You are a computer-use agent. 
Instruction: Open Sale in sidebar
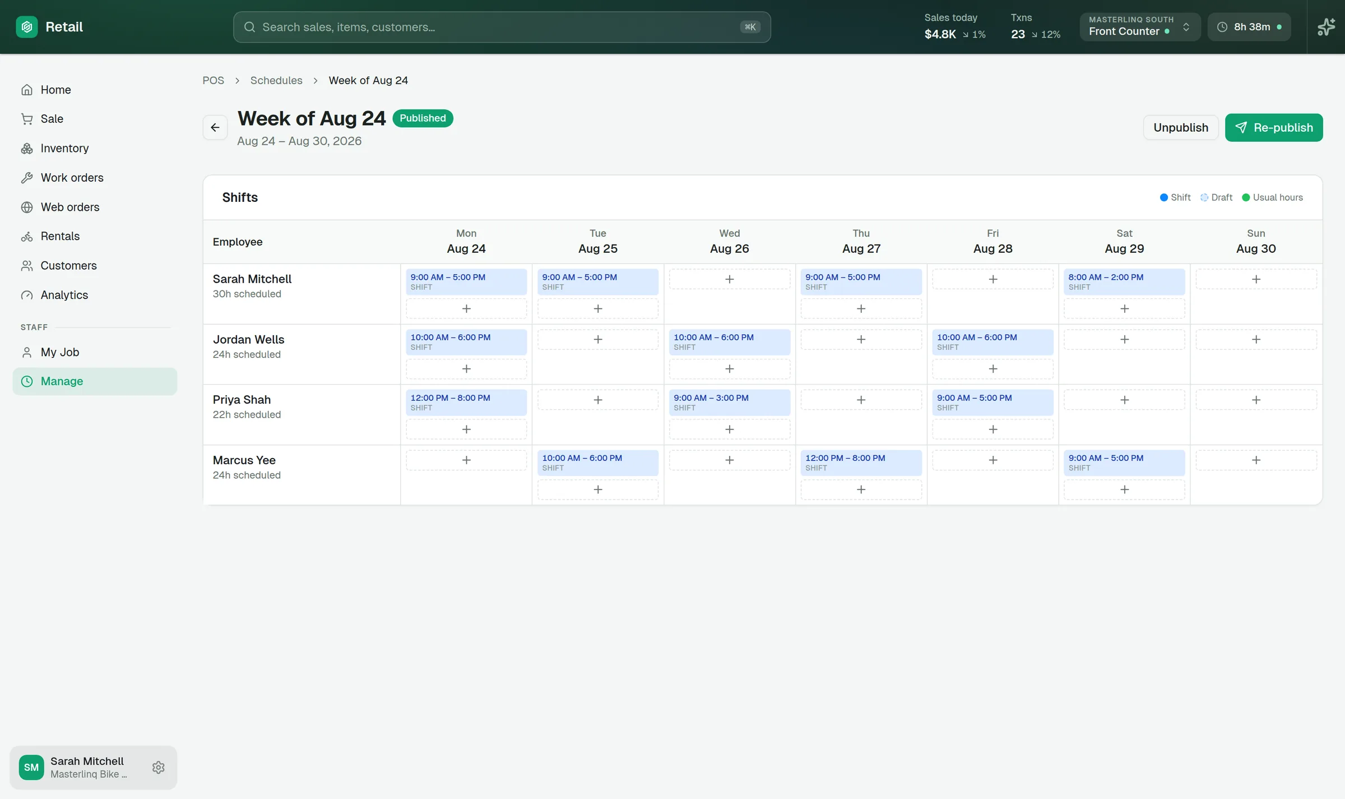[x=95, y=119]
